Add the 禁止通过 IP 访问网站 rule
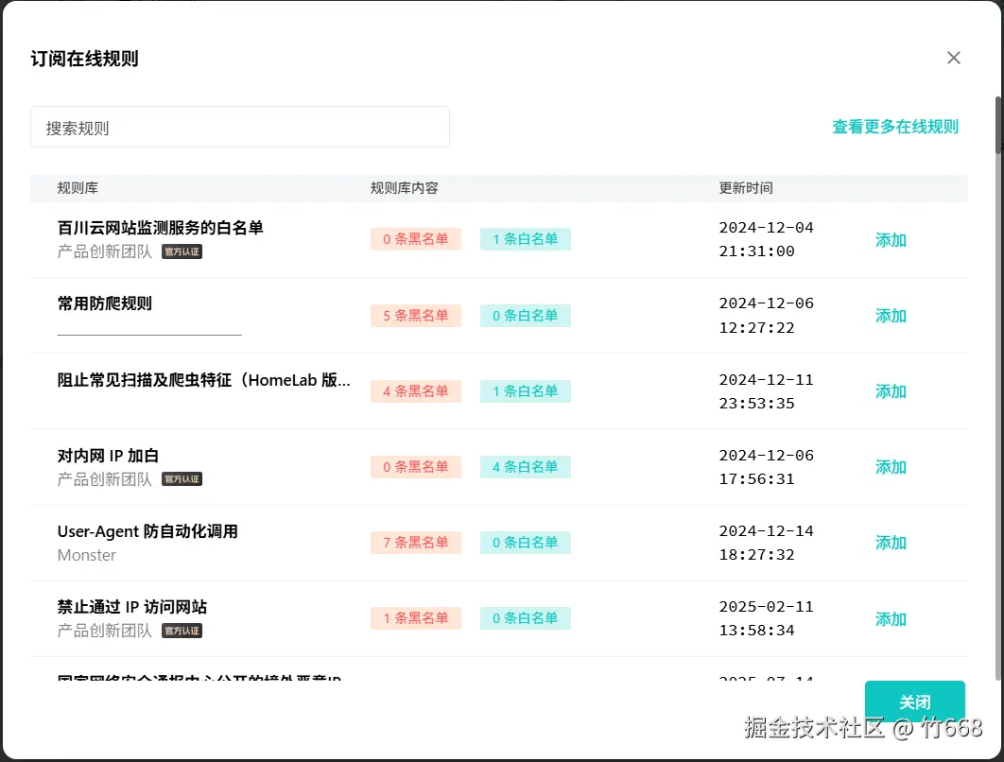This screenshot has width=1004, height=762. [890, 618]
